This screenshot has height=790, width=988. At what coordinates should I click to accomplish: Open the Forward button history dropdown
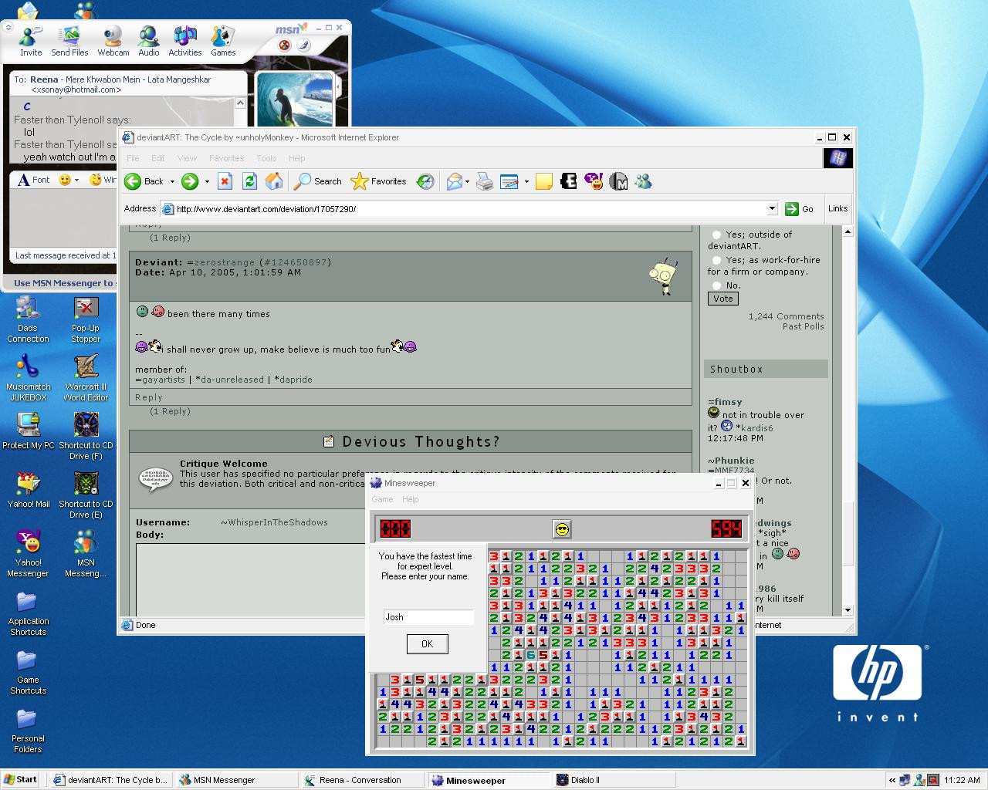click(x=207, y=182)
